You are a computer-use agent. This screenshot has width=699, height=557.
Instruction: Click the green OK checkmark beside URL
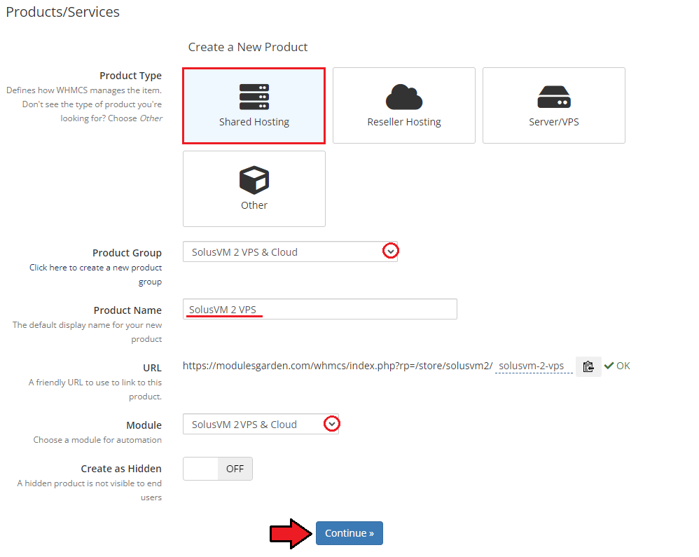[609, 366]
